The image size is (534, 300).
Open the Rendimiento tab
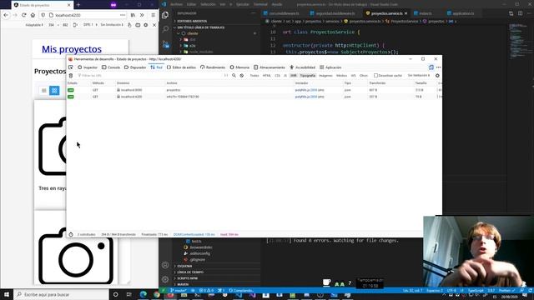coord(213,67)
